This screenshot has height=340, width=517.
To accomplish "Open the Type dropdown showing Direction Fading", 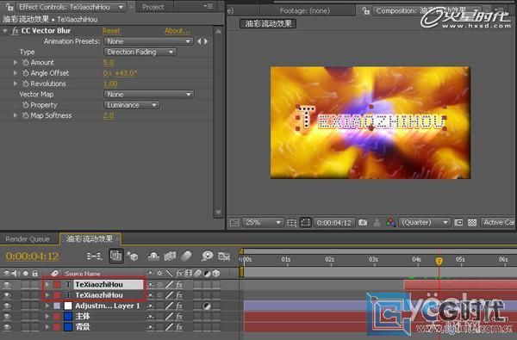I will point(140,52).
